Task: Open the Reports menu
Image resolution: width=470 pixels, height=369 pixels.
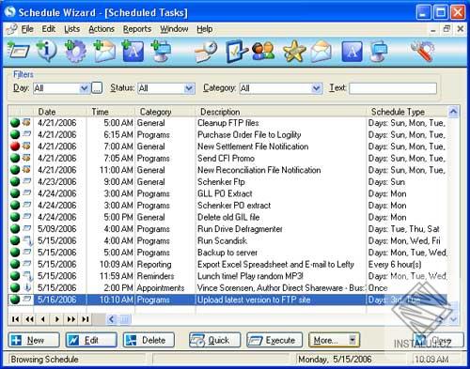Action: [x=137, y=29]
